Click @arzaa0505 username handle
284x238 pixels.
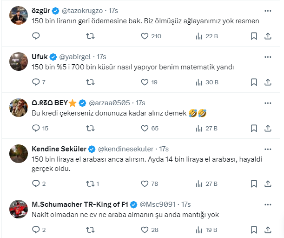click(x=111, y=103)
